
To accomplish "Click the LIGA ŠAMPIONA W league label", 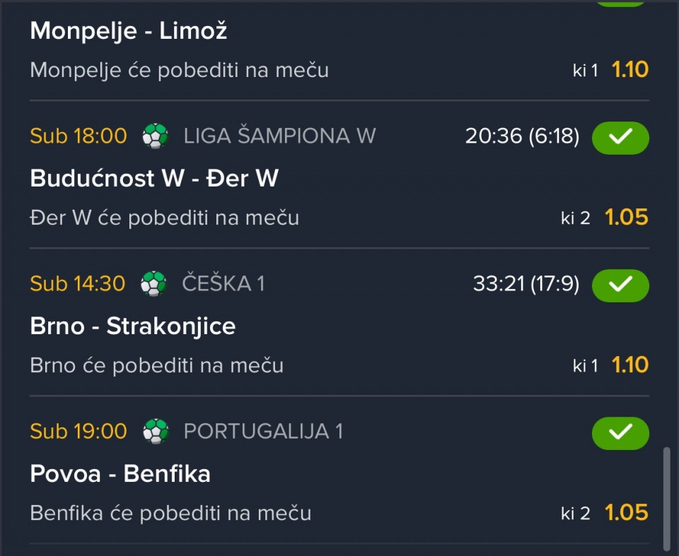I will 279,136.
